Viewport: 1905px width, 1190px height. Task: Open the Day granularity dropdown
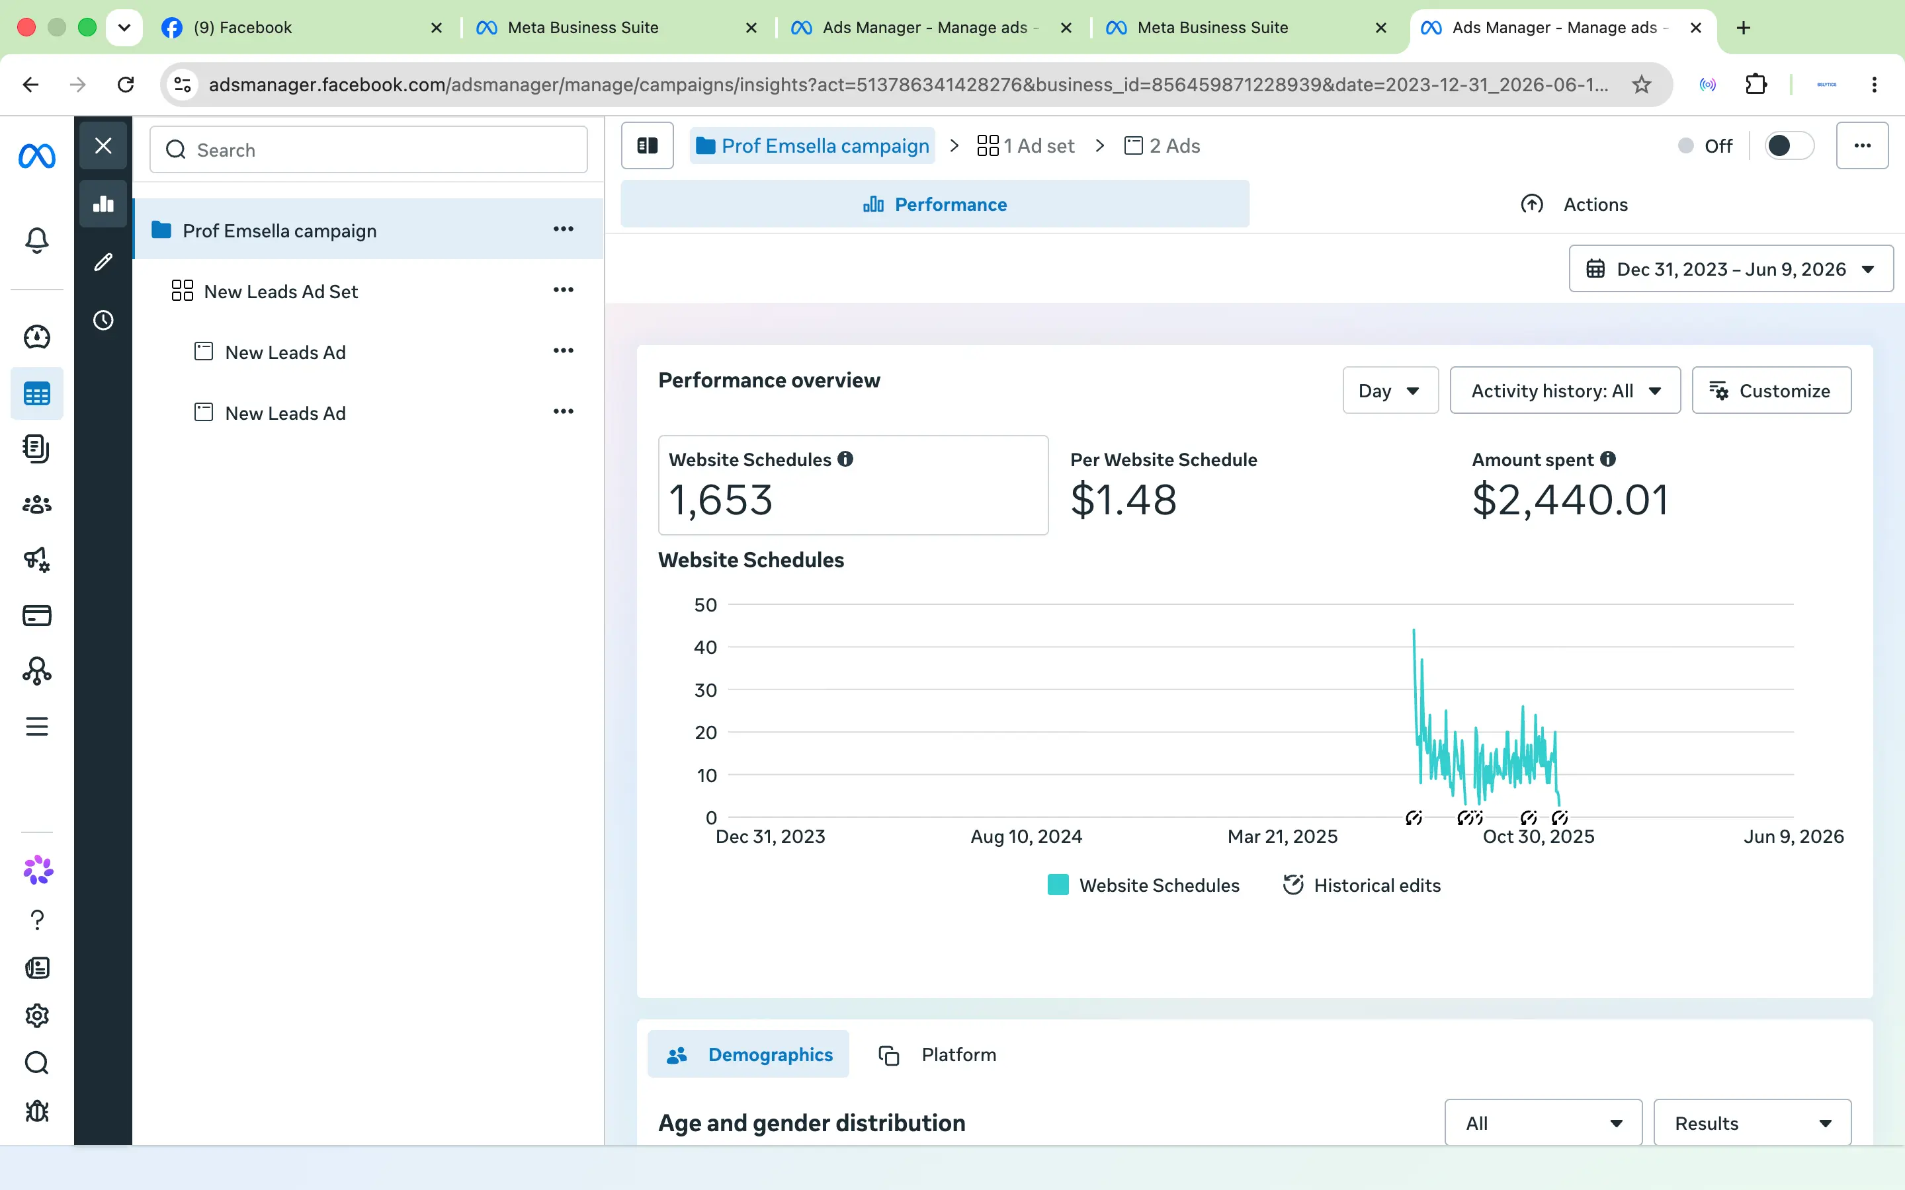coord(1390,390)
